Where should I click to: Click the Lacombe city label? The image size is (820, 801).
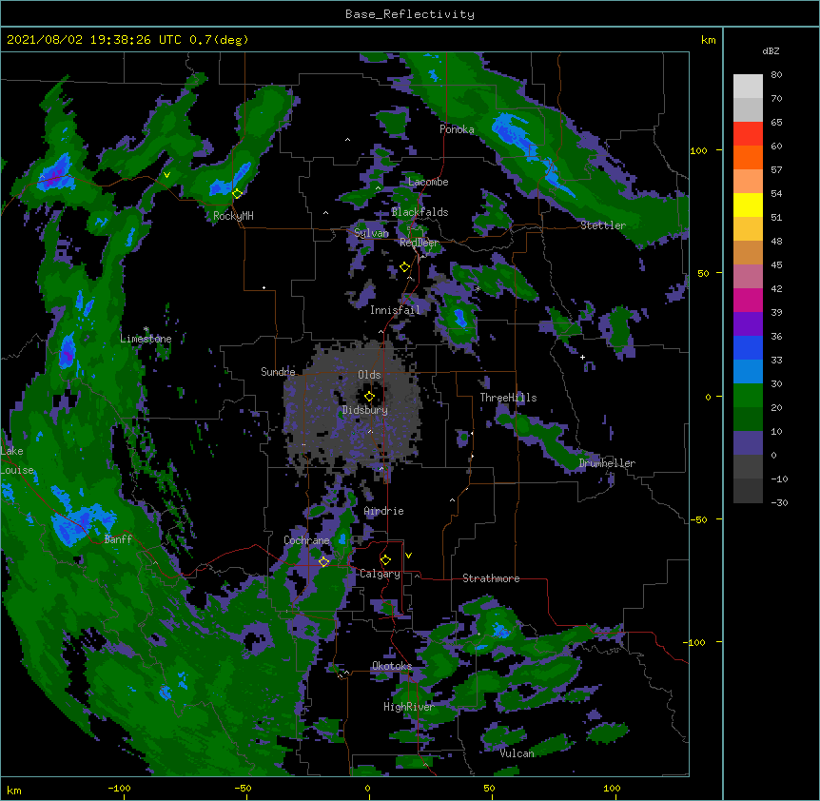pyautogui.click(x=428, y=182)
